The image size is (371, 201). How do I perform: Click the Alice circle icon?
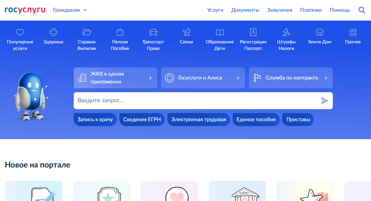pos(170,78)
